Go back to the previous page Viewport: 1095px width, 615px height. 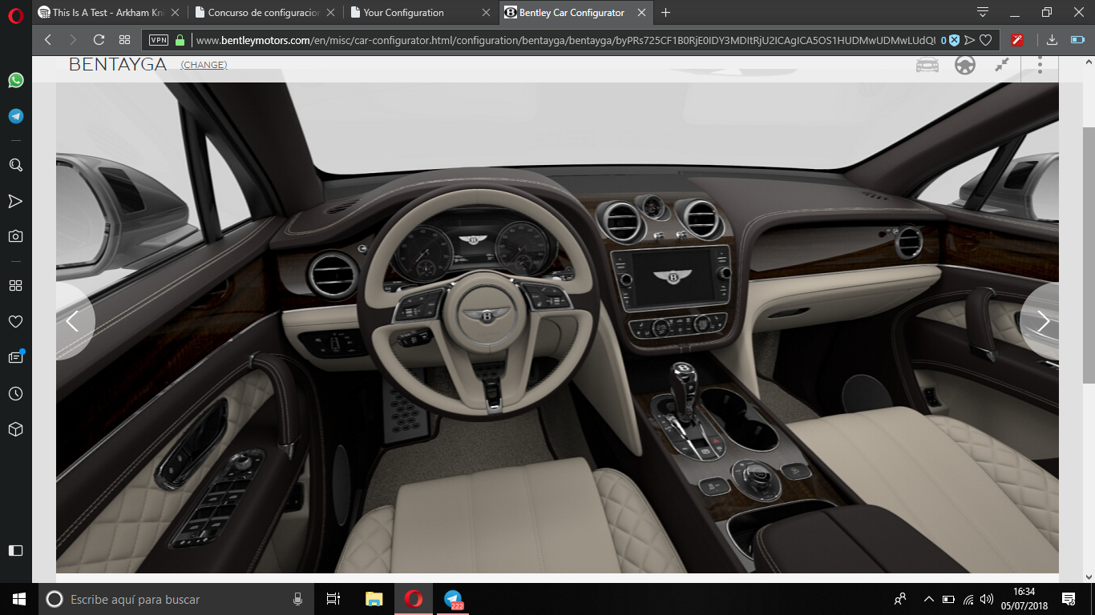48,39
